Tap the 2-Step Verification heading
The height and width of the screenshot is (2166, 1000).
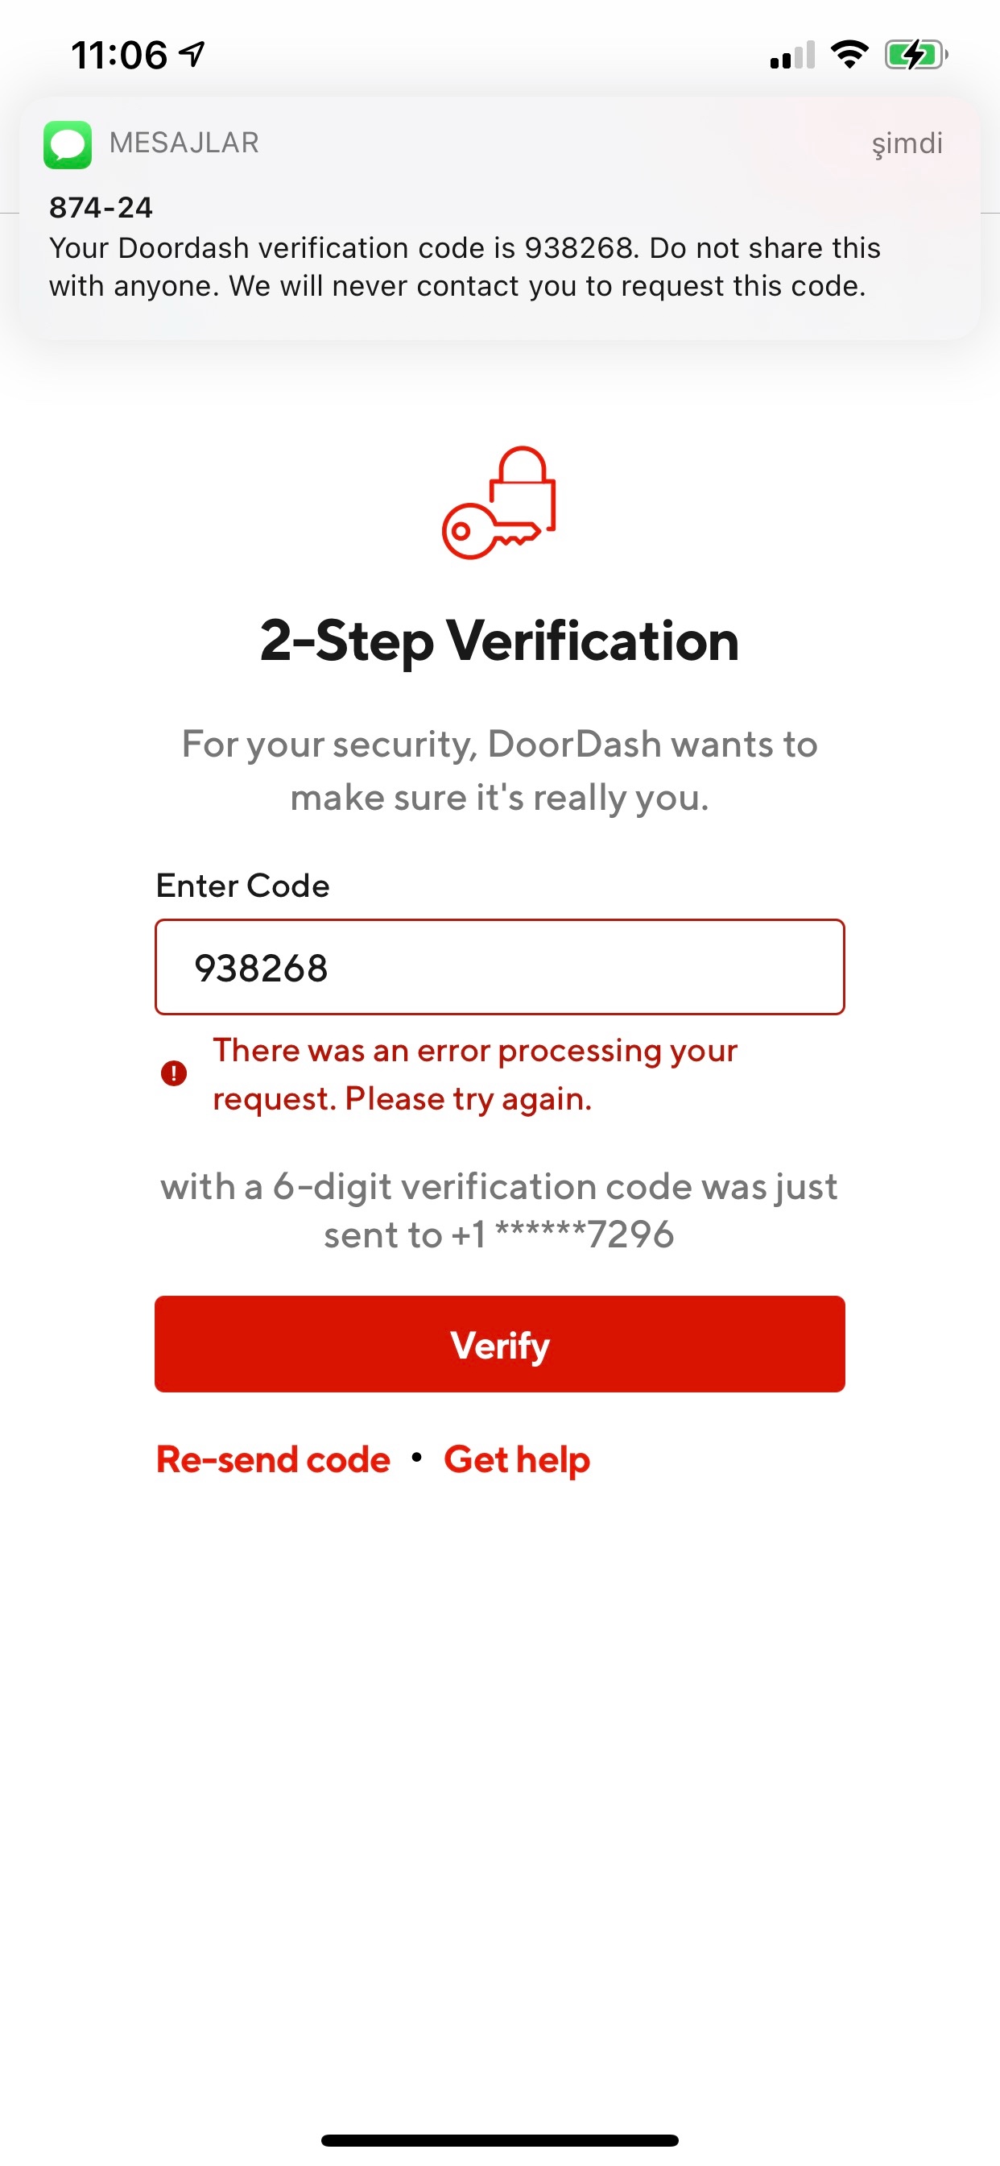pyautogui.click(x=499, y=641)
